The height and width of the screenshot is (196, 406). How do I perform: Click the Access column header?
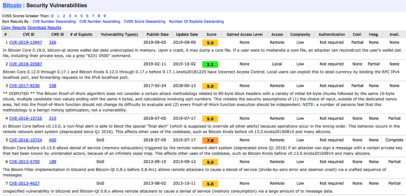[277, 35]
